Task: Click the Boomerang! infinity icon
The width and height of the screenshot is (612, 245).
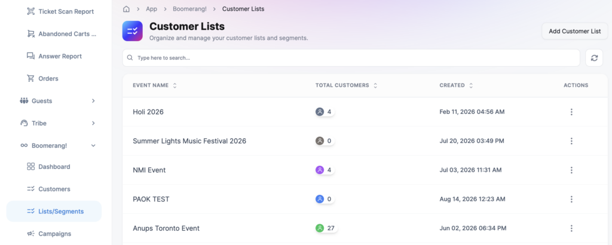Action: click(x=24, y=145)
